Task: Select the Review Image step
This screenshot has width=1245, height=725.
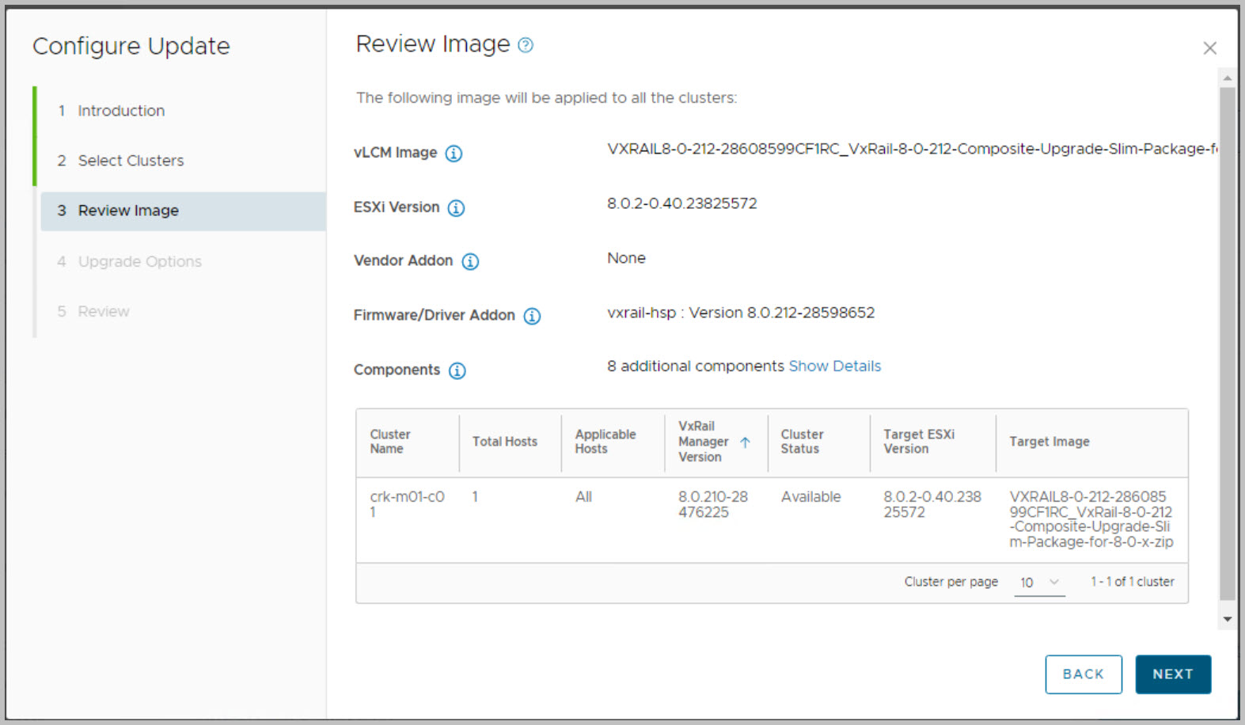Action: pyautogui.click(x=128, y=211)
